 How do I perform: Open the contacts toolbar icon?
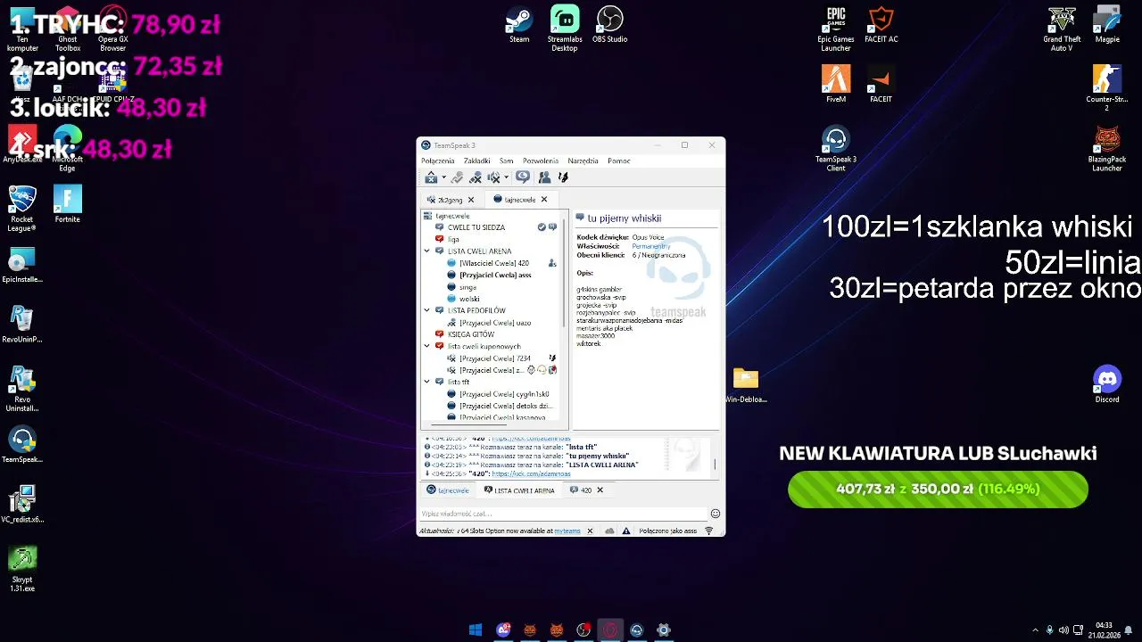pyautogui.click(x=544, y=177)
